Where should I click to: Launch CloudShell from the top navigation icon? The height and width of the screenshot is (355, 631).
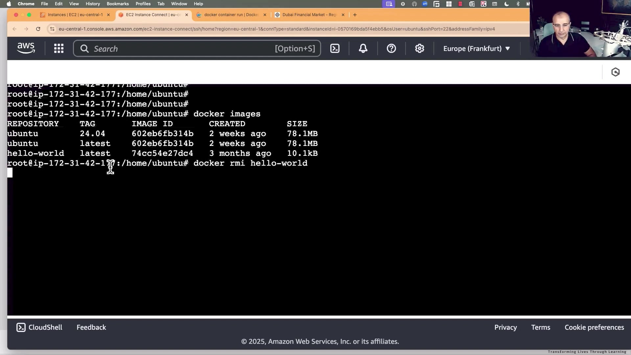click(335, 49)
